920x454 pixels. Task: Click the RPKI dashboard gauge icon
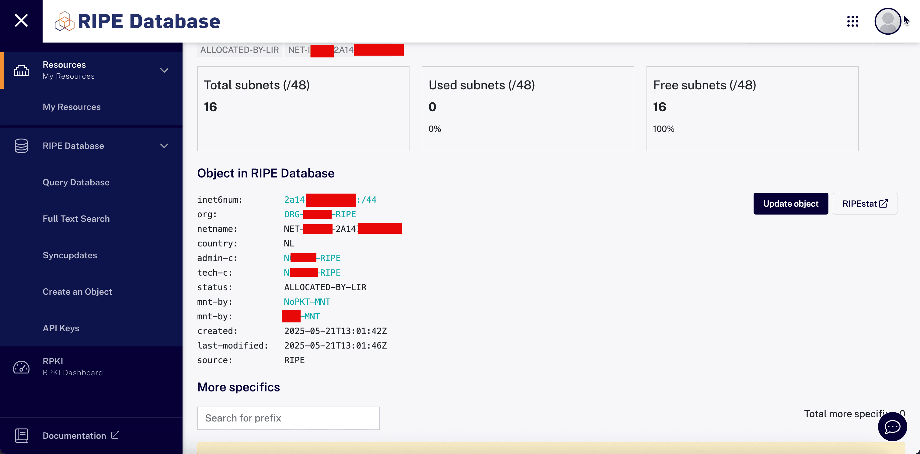21,367
